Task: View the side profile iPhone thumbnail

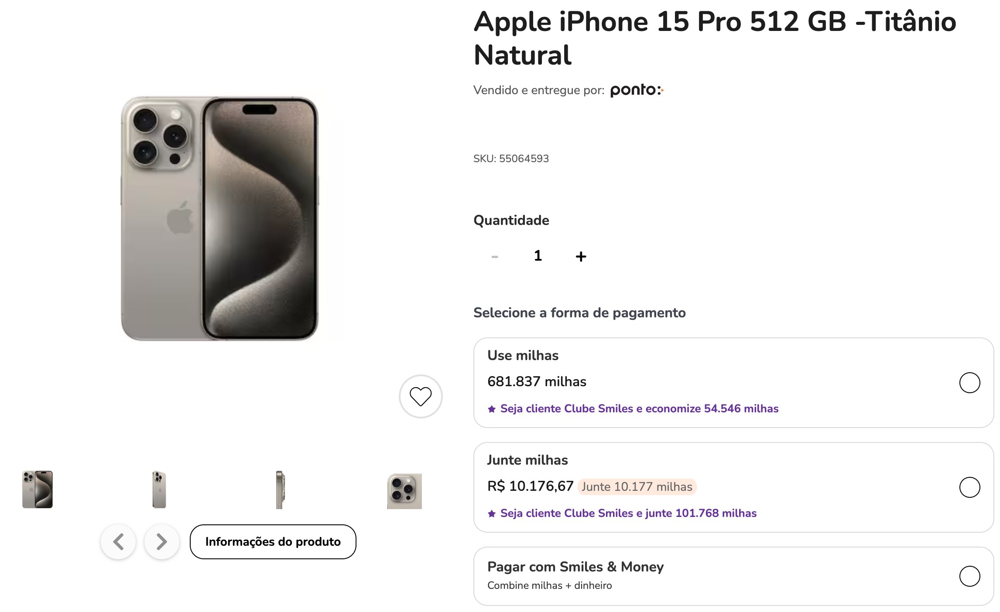Action: tap(280, 490)
